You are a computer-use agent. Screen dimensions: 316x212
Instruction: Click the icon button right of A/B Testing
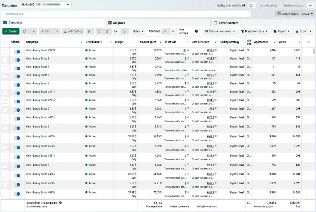pos(89,31)
